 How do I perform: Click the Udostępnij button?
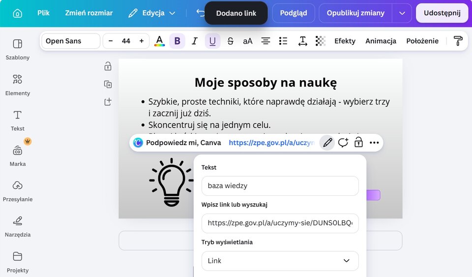coord(442,13)
